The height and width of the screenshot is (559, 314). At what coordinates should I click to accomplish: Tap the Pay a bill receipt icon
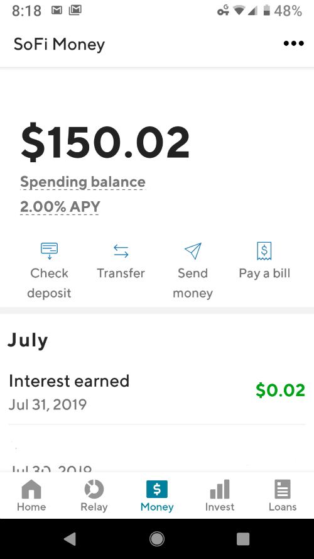coord(264,251)
